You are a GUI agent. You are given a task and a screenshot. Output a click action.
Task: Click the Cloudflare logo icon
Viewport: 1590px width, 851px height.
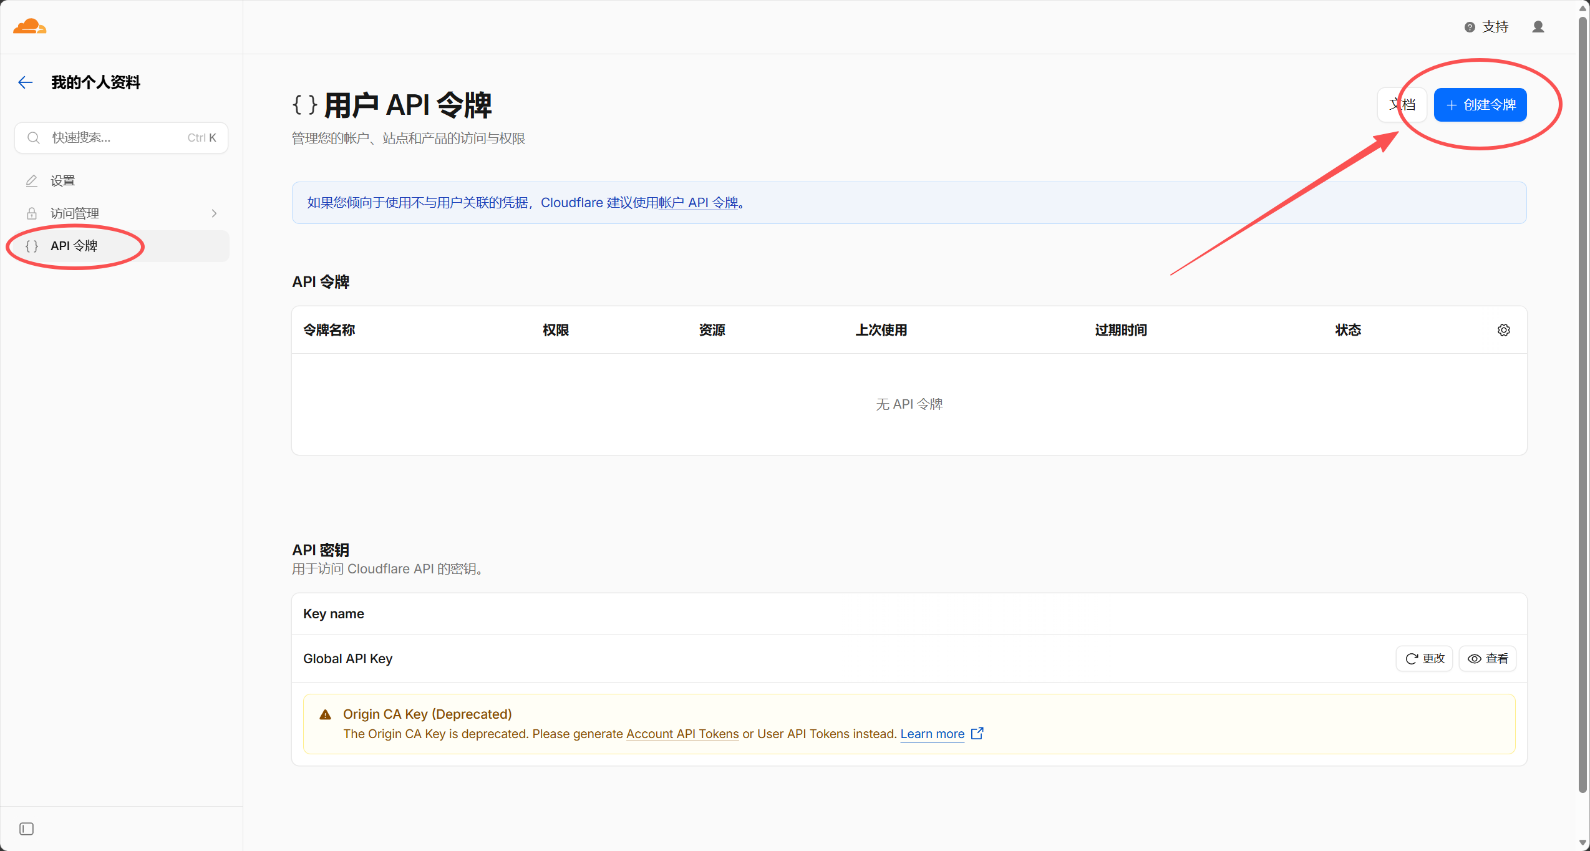[29, 26]
